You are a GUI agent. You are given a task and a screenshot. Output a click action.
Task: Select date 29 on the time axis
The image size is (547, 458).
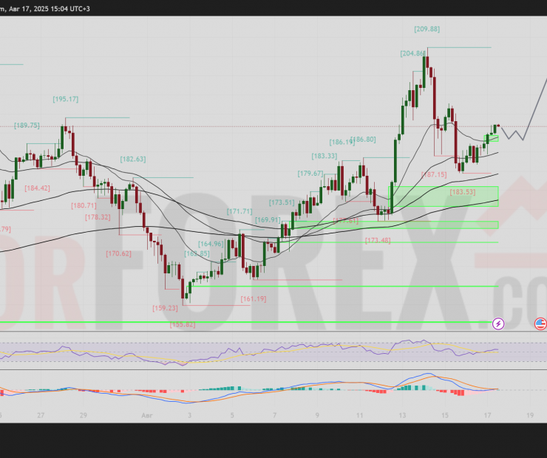(83, 415)
